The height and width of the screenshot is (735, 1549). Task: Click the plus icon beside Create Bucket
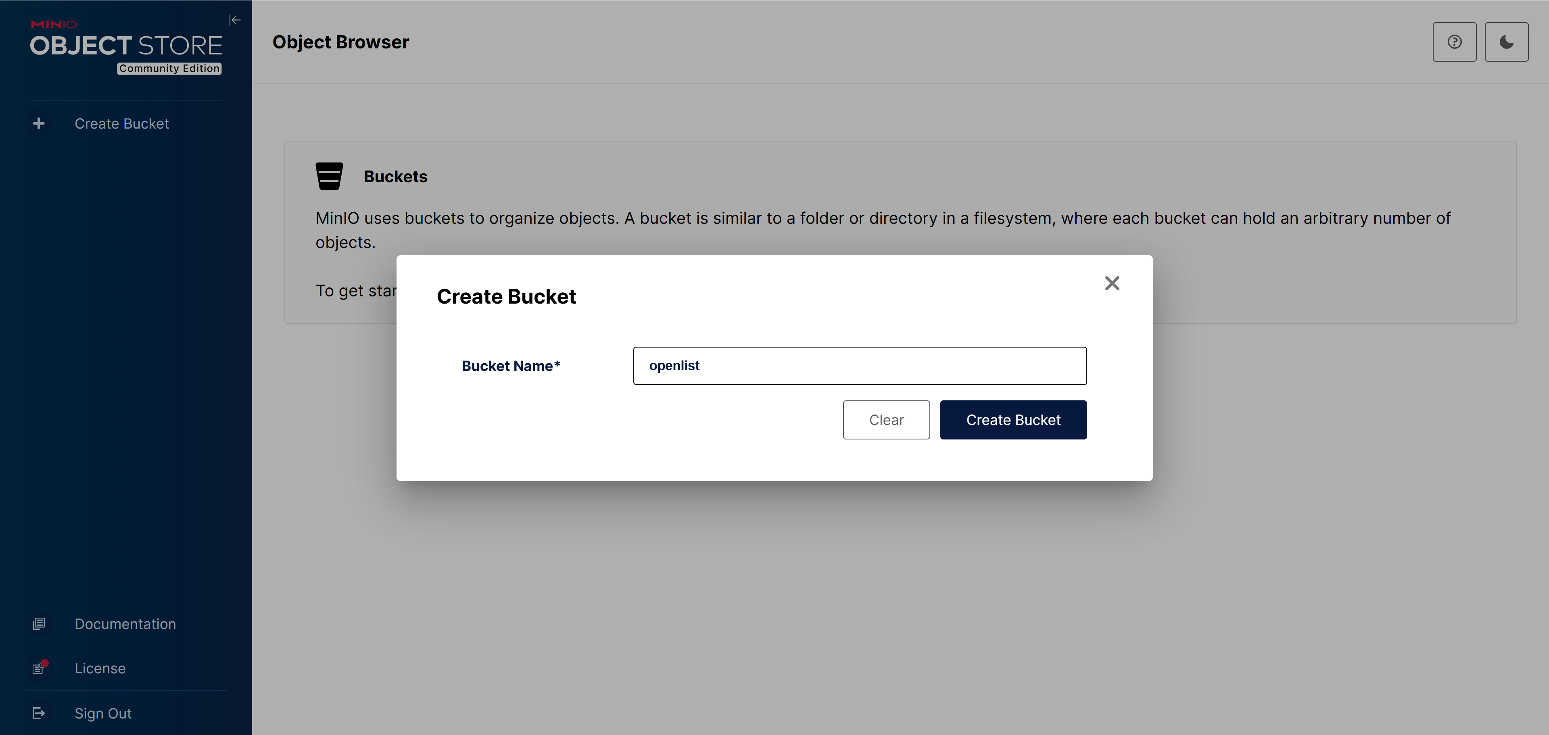tap(39, 123)
